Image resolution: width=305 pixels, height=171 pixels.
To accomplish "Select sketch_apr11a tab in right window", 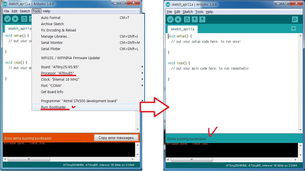I will coord(183,29).
